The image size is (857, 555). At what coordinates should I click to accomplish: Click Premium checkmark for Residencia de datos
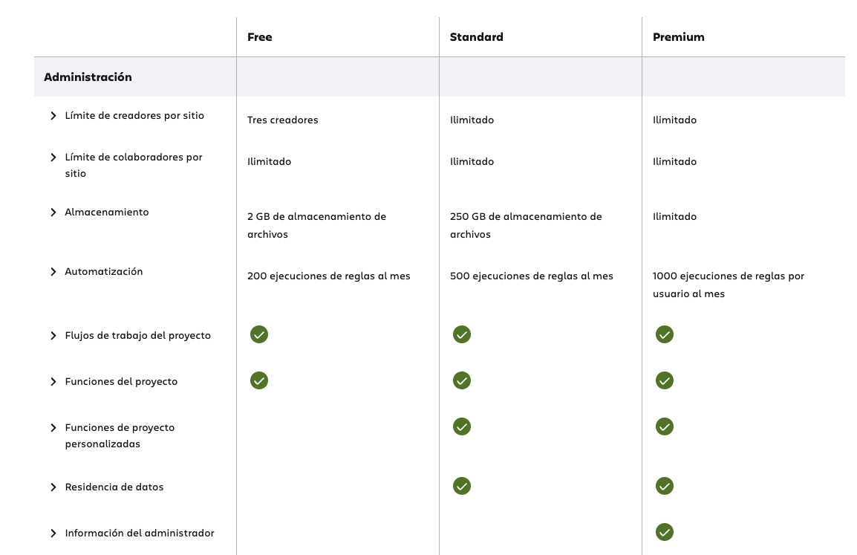[665, 486]
